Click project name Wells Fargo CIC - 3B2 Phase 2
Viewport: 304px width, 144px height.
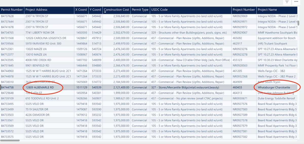click(277, 76)
